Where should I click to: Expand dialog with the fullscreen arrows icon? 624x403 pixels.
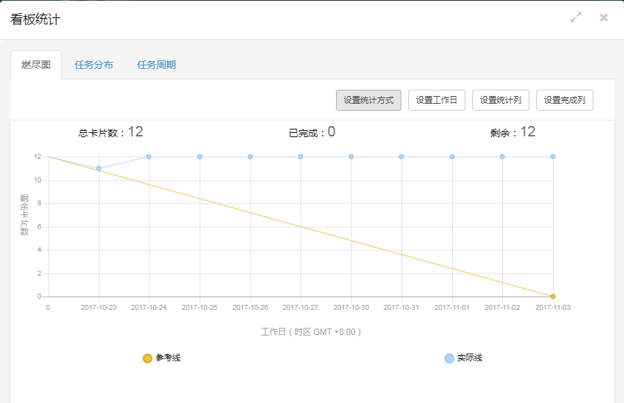click(x=576, y=17)
